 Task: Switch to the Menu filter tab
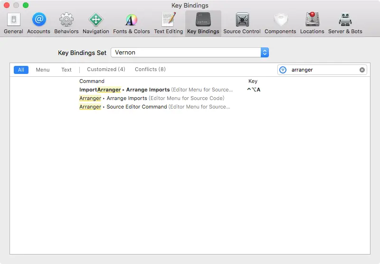click(x=43, y=70)
